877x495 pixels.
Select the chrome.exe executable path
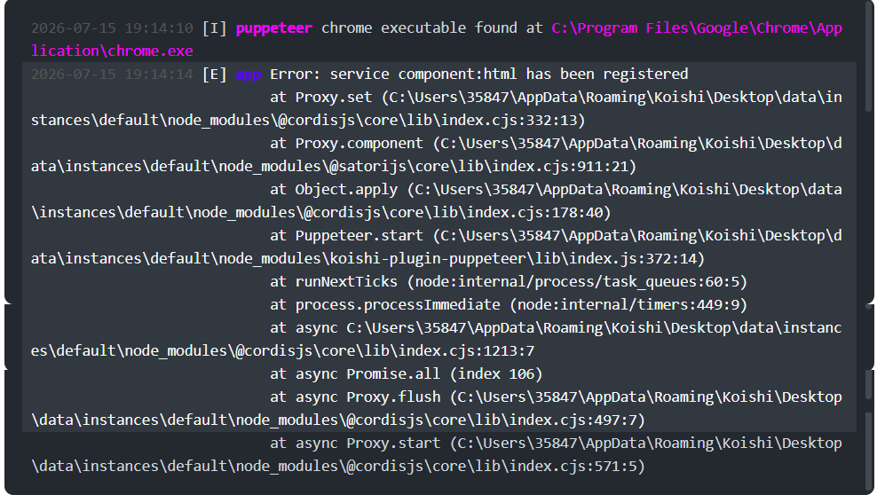pyautogui.click(x=436, y=39)
